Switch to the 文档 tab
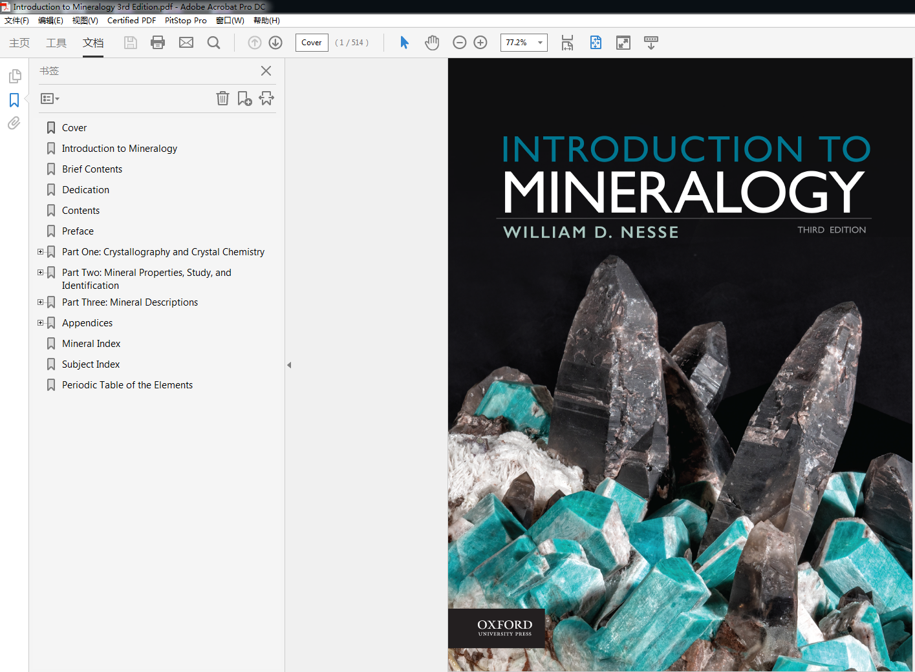This screenshot has height=672, width=915. click(x=93, y=43)
